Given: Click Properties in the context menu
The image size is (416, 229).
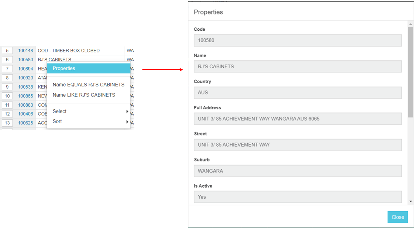Looking at the screenshot, I should coord(64,68).
